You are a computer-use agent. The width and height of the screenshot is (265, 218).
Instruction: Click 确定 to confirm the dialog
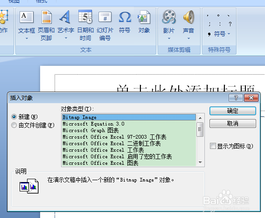click(x=233, y=111)
